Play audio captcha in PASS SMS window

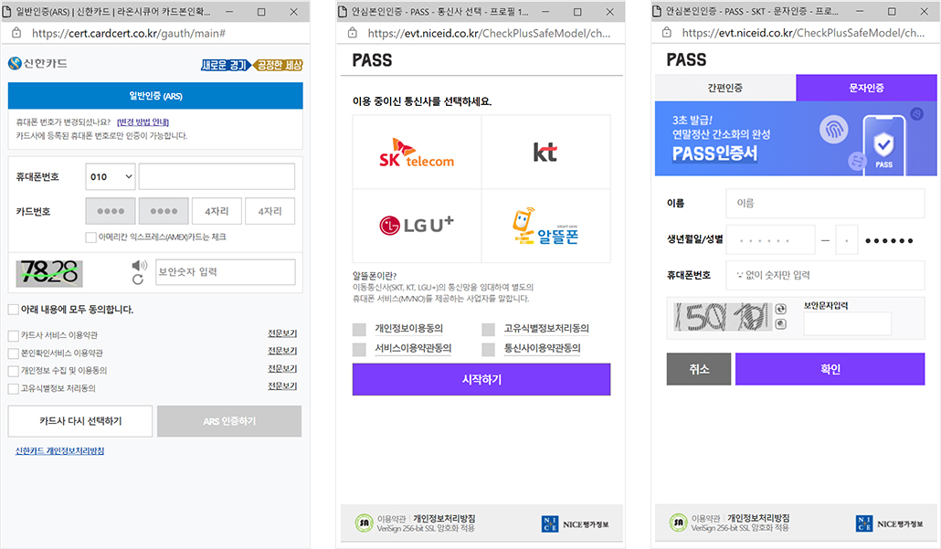pos(780,324)
